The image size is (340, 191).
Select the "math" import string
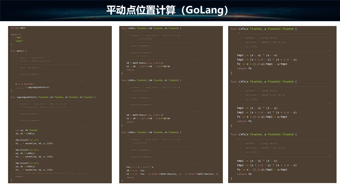[x=19, y=41]
